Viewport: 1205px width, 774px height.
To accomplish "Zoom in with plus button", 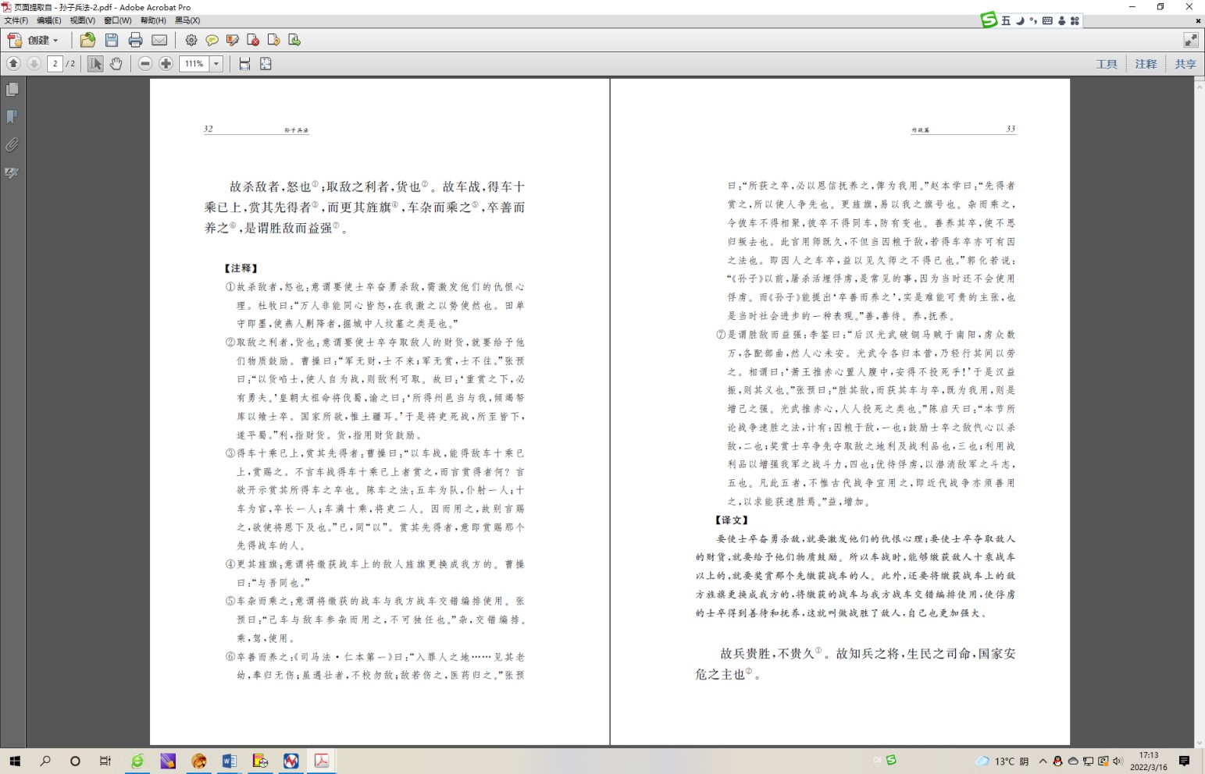I will point(166,63).
